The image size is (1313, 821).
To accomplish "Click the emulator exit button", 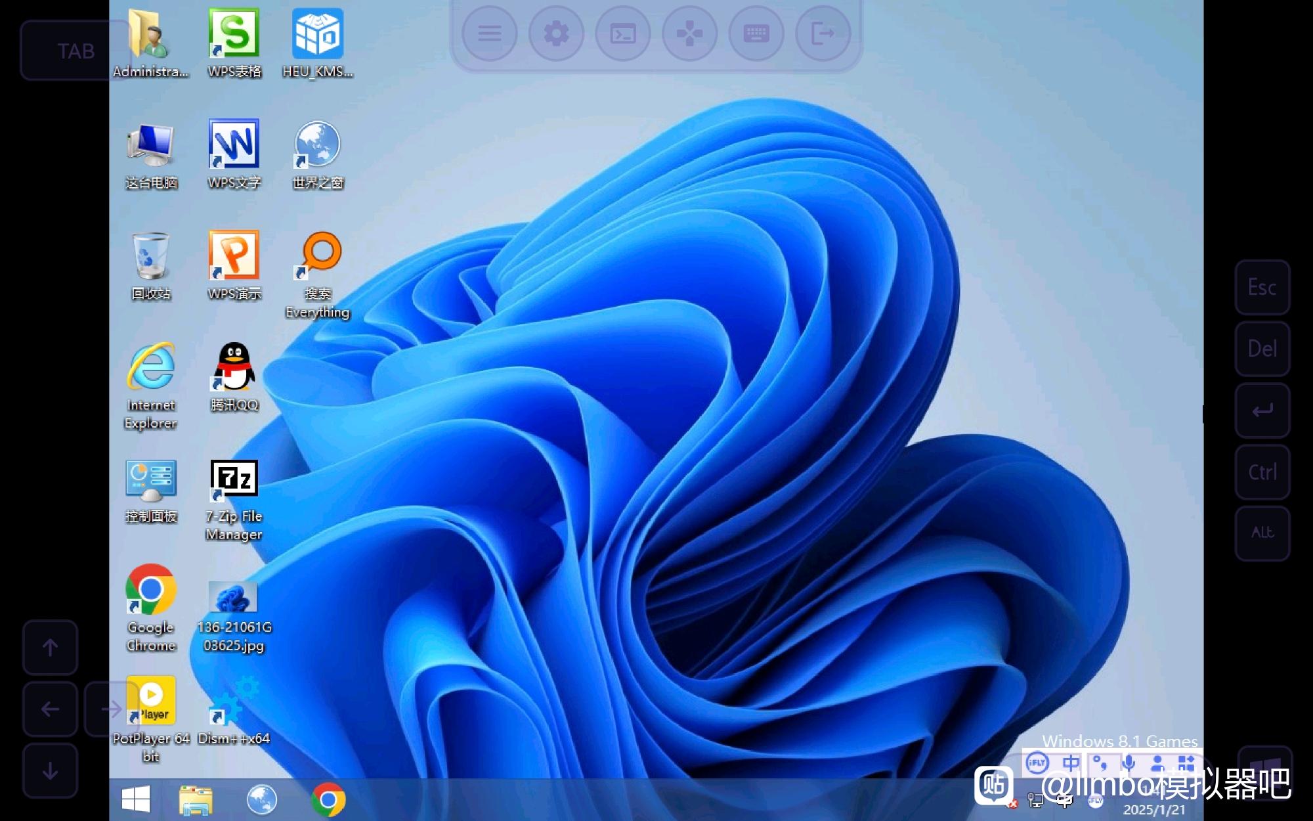I will (x=823, y=33).
